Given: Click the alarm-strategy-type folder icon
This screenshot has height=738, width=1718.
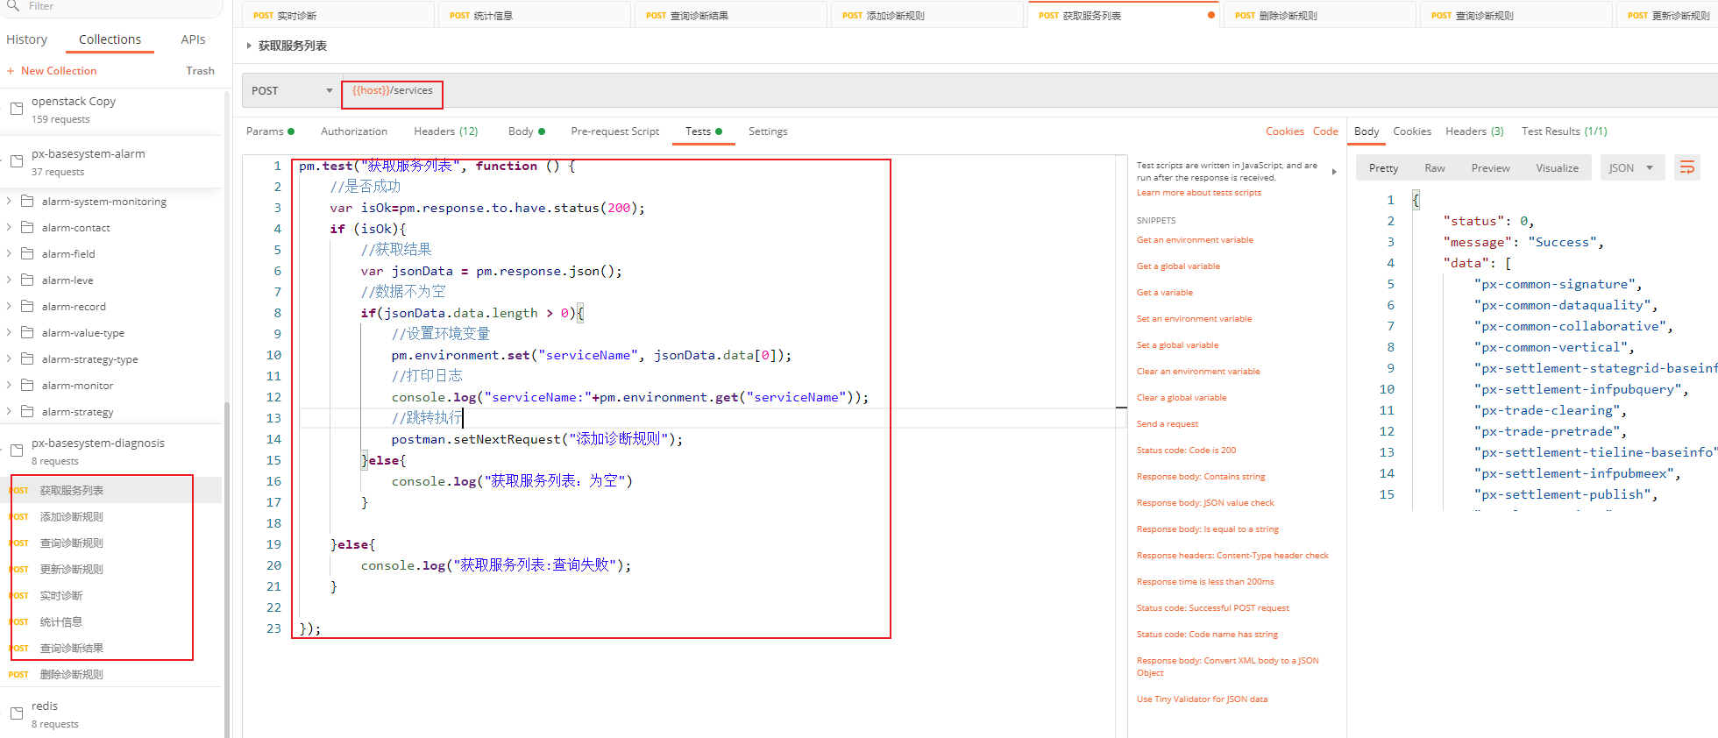Looking at the screenshot, I should coord(27,358).
